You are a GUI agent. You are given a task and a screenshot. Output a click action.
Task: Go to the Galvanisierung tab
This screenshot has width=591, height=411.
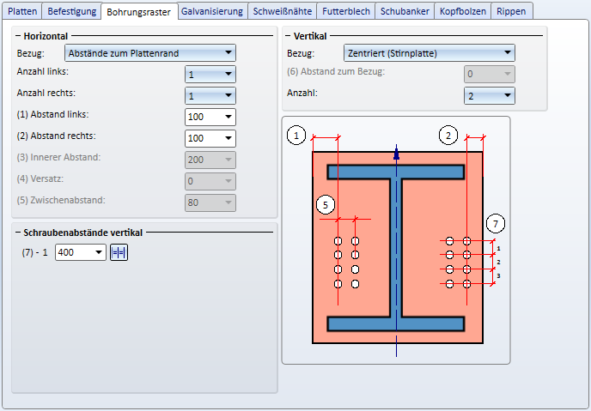pos(212,11)
